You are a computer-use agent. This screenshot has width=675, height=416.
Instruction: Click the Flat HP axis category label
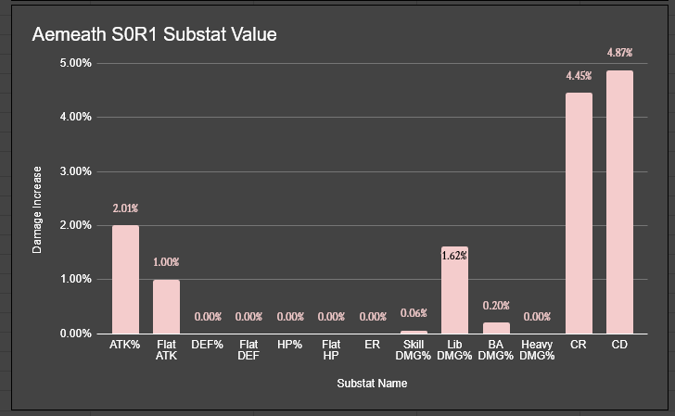click(x=331, y=350)
